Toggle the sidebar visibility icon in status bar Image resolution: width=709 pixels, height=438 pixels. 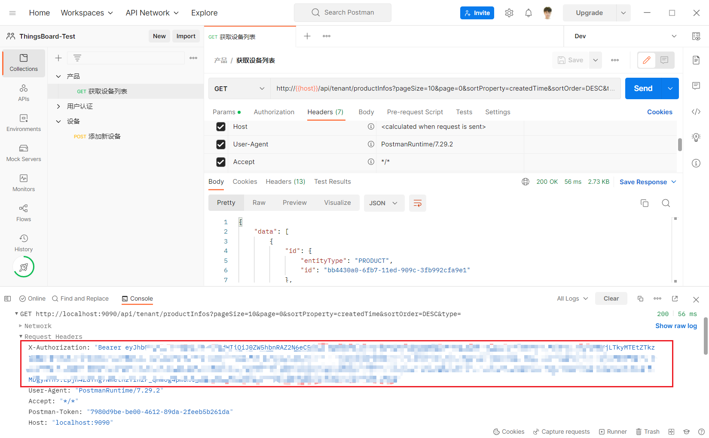7,298
